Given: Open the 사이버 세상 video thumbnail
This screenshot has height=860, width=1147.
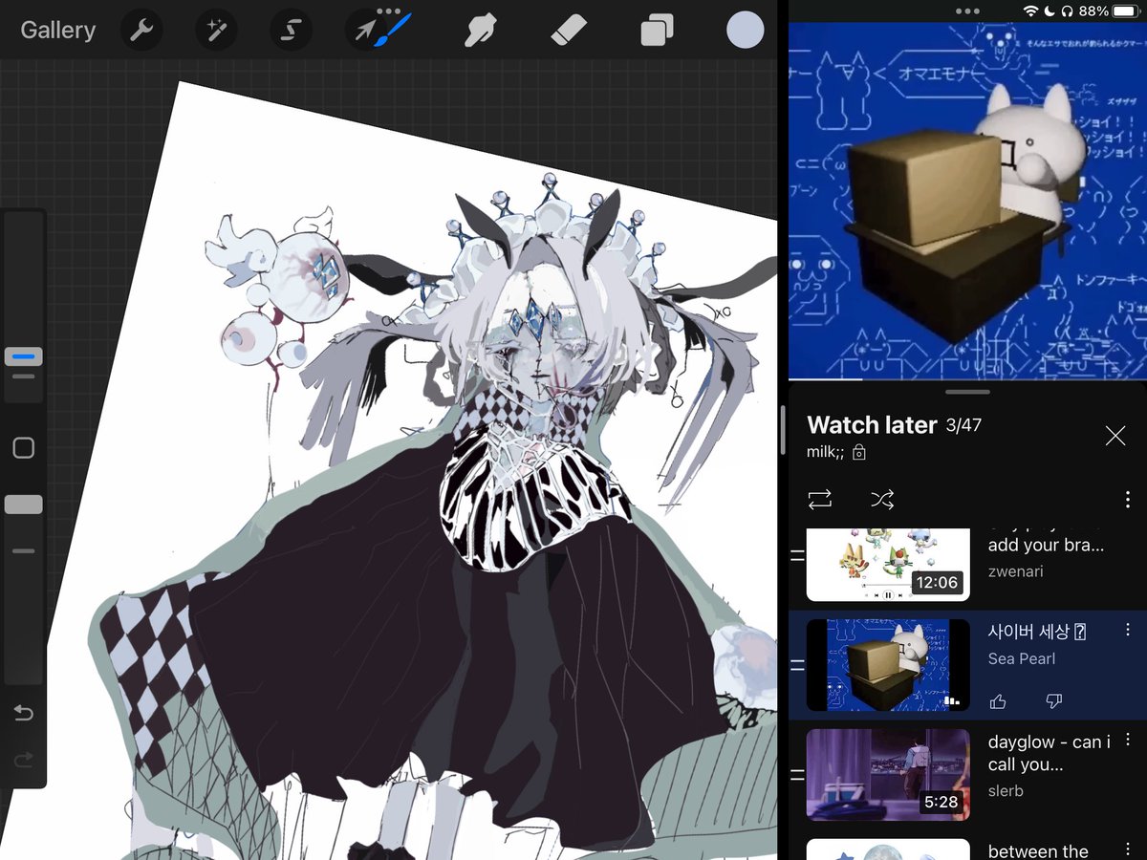Looking at the screenshot, I should [888, 665].
